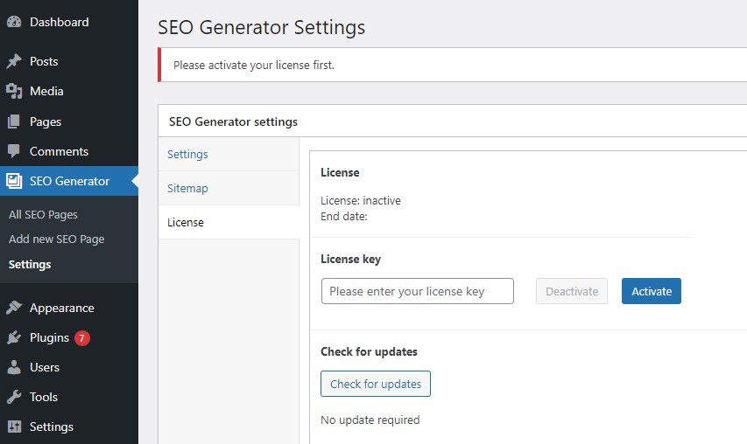Screen dimensions: 747x444
Task: Open Add new SEO Page submenu item
Action: coord(56,239)
